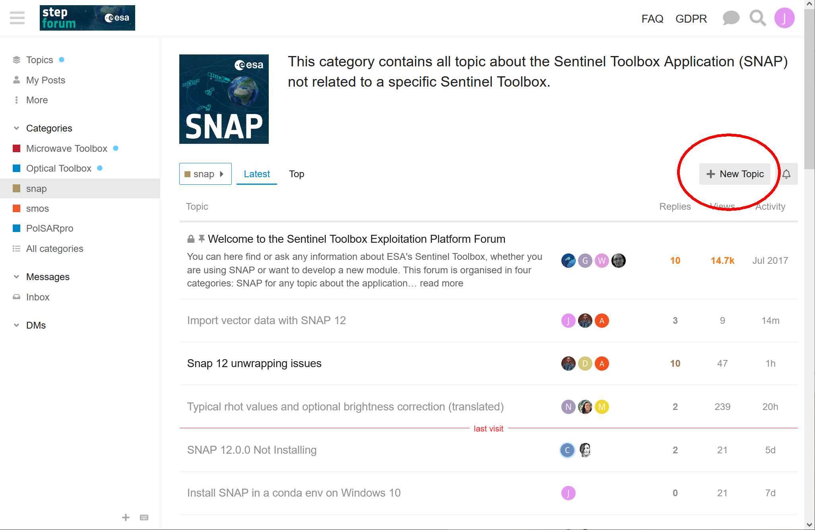Click the notification bell icon

pyautogui.click(x=786, y=174)
